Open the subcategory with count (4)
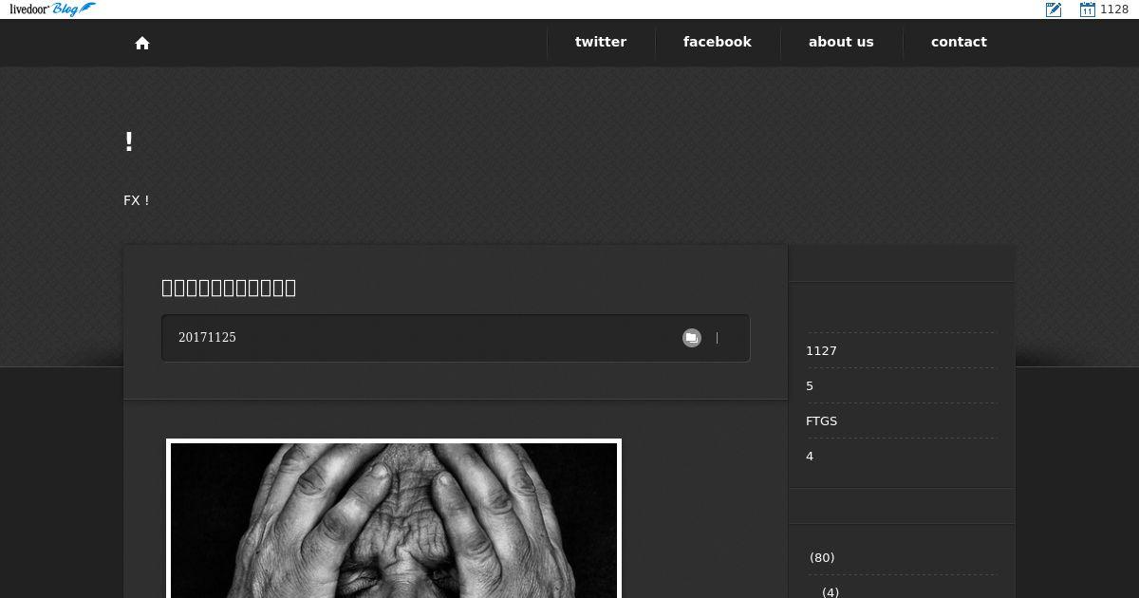Screen dimensions: 1139x598 pyautogui.click(x=831, y=592)
